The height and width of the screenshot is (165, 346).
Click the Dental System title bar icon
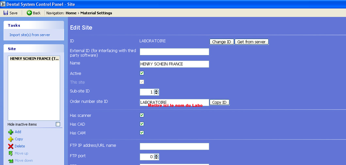[x=3, y=4]
